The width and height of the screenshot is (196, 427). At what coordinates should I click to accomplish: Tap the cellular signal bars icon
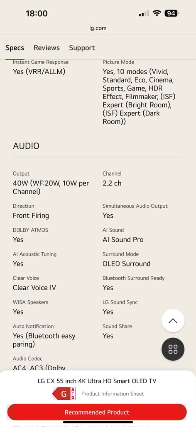pyautogui.click(x=144, y=13)
